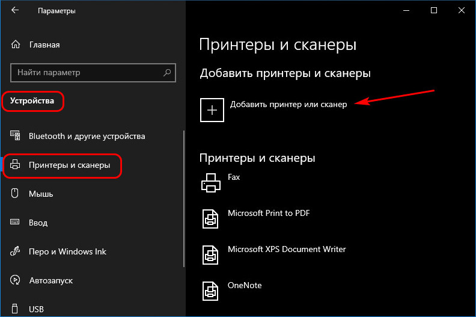Screen dimensions: 476x317
Task: Click the Автозапуск autoplay icon
Action: [15, 280]
